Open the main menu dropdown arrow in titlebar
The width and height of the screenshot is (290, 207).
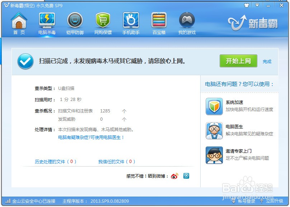tap(257, 5)
